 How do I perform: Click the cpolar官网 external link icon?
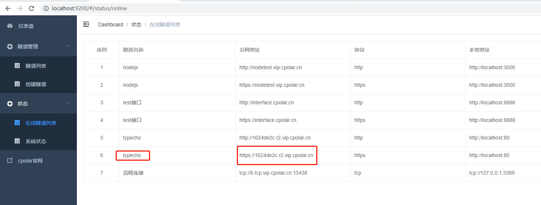pos(10,160)
